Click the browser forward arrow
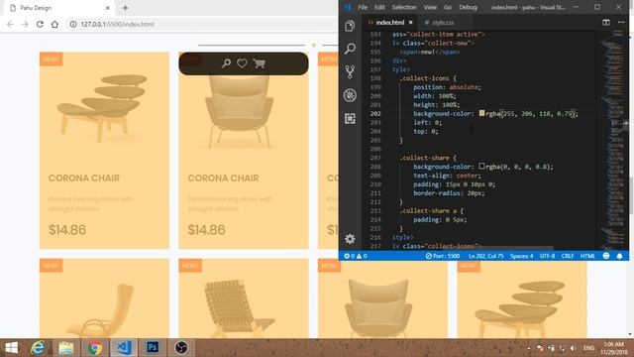634x357 pixels. click(25, 24)
